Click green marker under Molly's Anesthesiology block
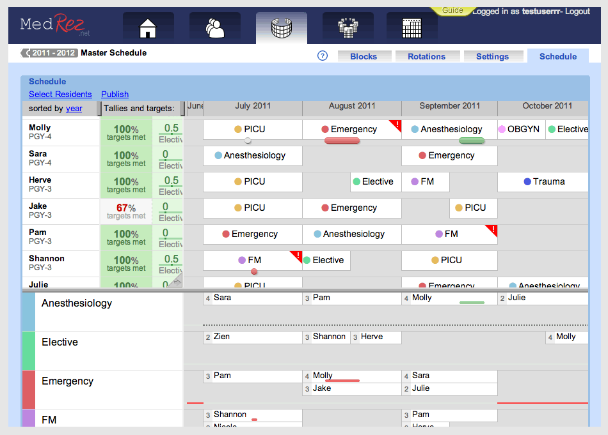This screenshot has width=608, height=435. [472, 141]
